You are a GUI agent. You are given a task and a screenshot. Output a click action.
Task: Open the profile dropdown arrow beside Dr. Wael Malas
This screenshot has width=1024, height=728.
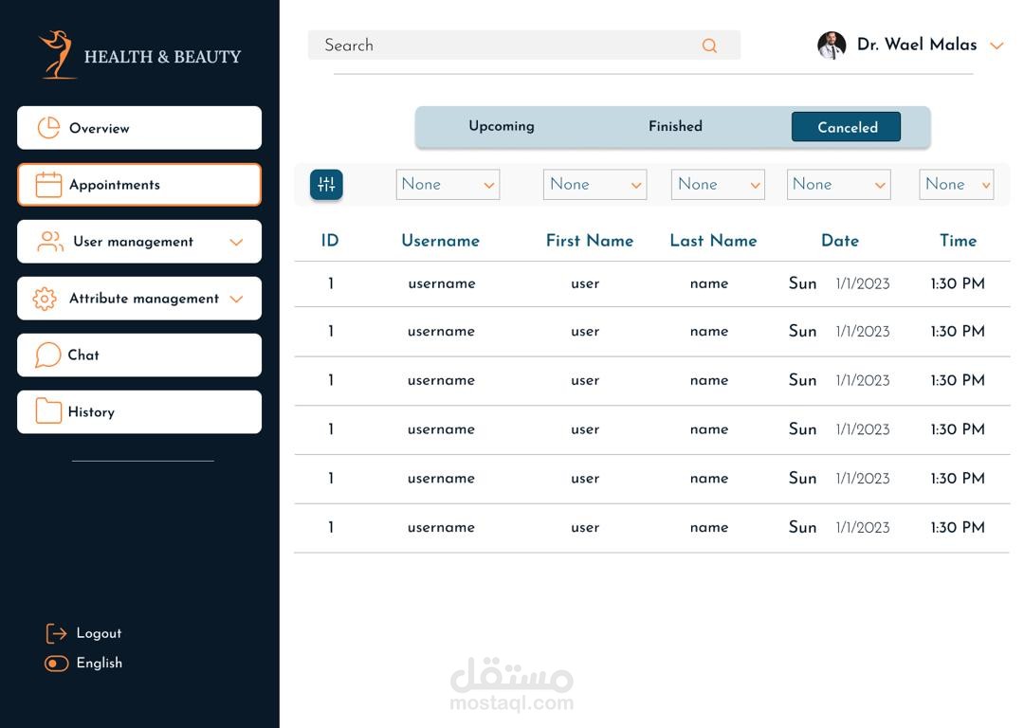click(x=996, y=45)
